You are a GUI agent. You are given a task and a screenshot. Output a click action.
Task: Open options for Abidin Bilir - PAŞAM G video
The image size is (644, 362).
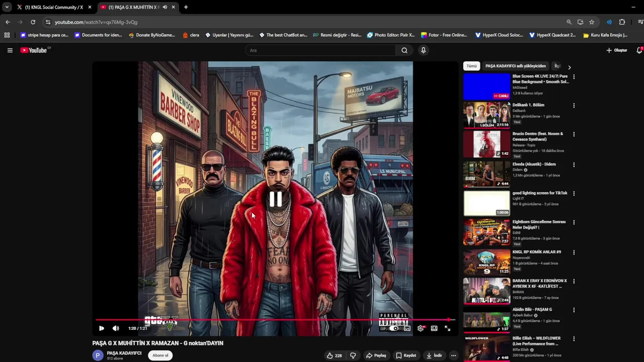[x=574, y=310]
